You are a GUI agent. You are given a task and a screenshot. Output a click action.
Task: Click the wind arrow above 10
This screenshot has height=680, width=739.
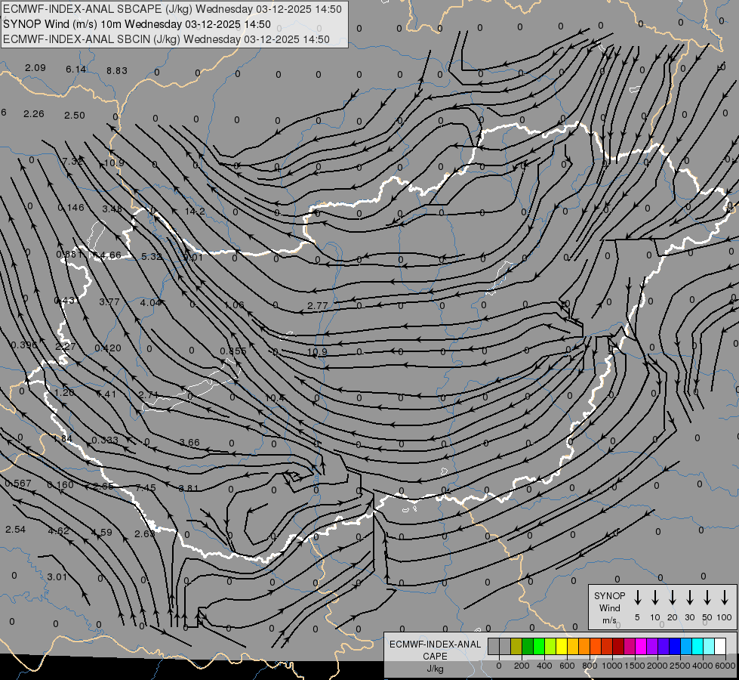tap(654, 598)
